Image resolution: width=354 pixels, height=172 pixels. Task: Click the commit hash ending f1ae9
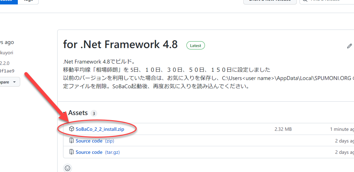[7, 71]
